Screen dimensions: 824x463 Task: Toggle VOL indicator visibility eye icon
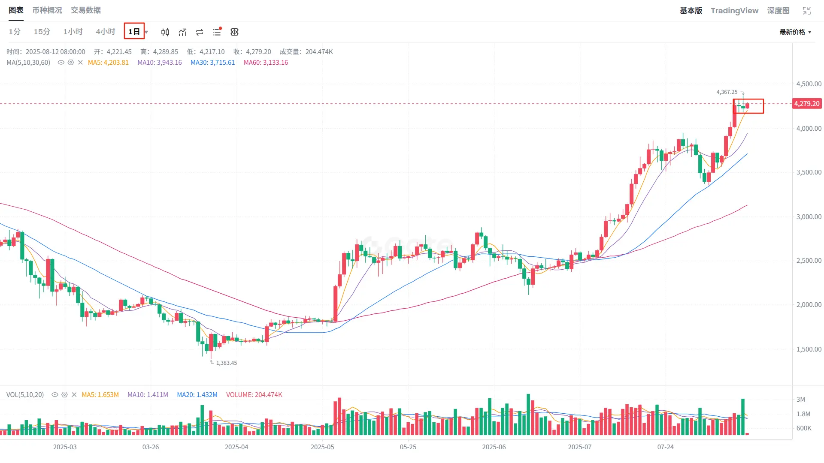pyautogui.click(x=55, y=395)
